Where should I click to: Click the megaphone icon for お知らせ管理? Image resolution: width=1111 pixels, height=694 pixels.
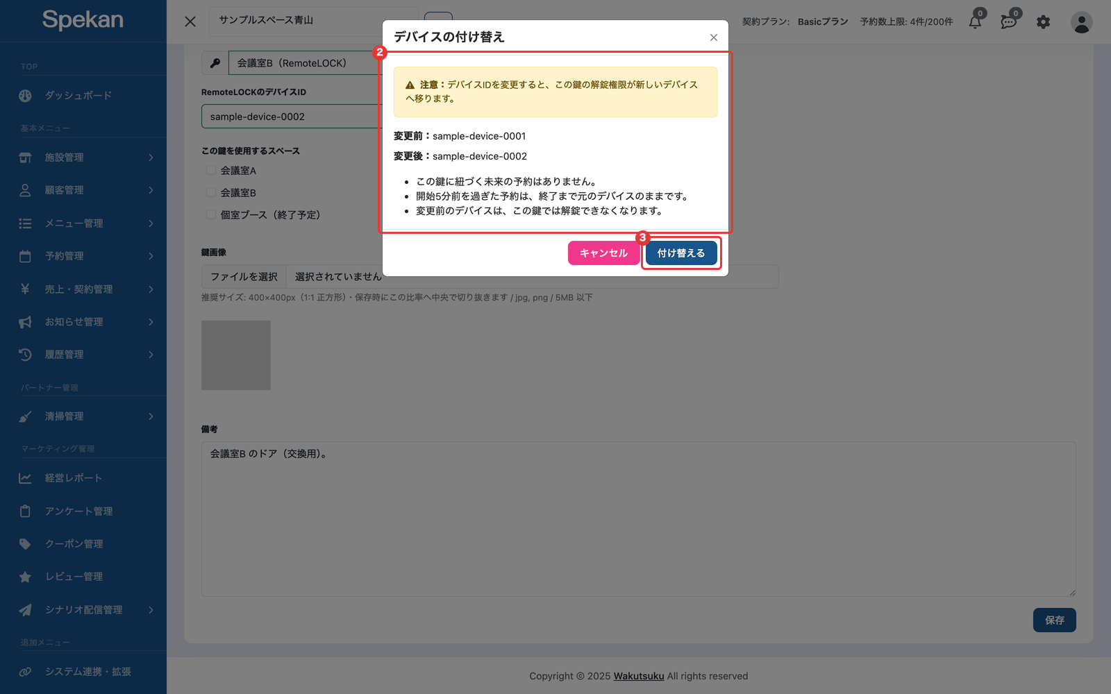(x=25, y=322)
